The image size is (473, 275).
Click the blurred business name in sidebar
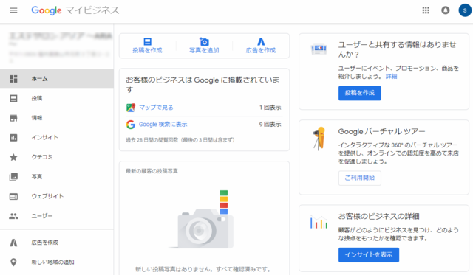click(x=61, y=36)
